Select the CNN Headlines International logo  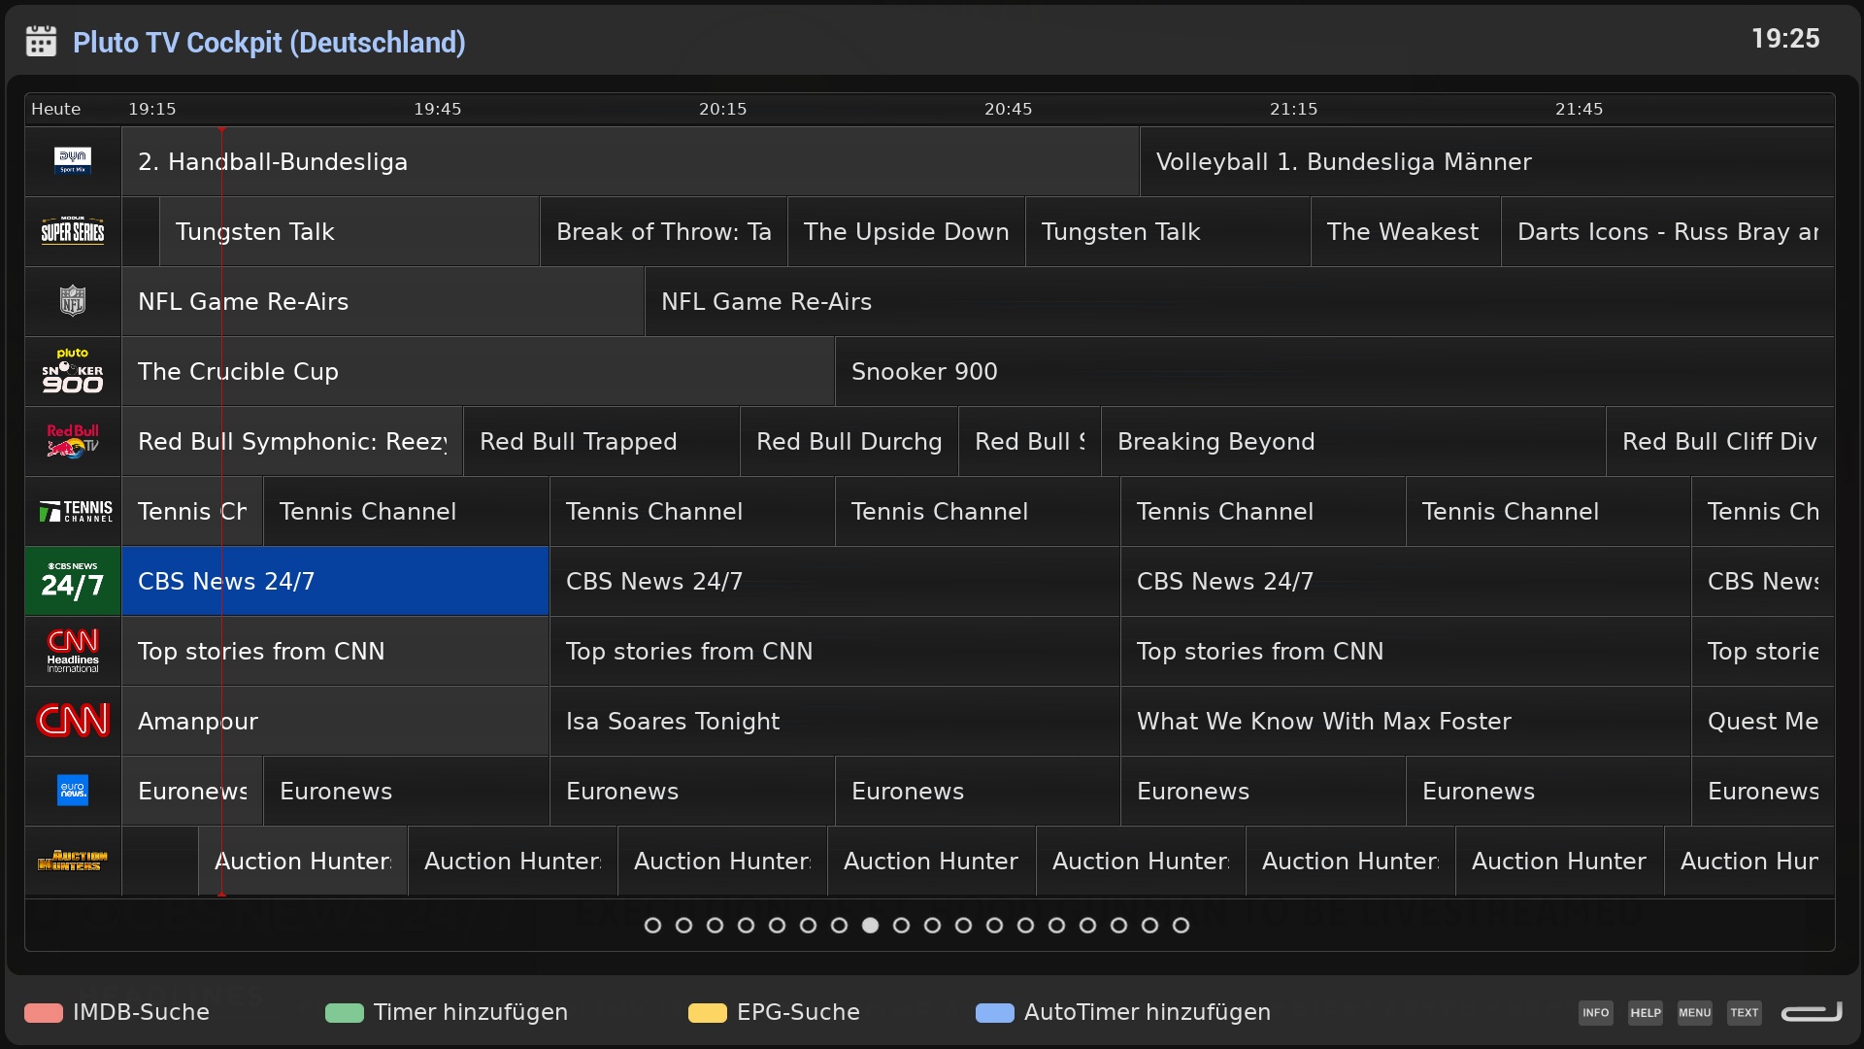(x=73, y=651)
